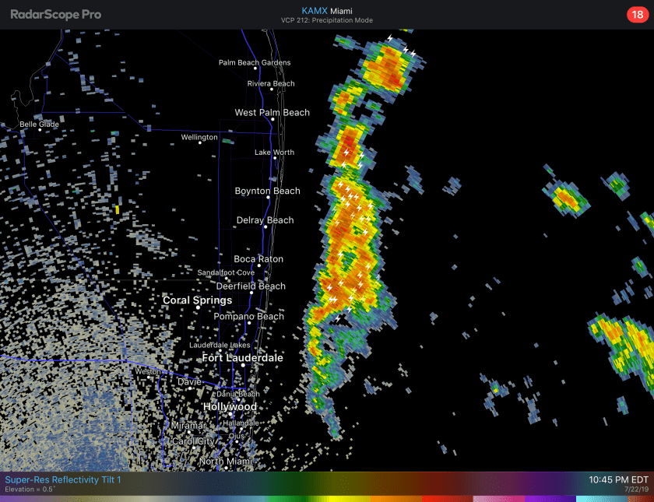Viewport: 654px width, 502px height.
Task: Click the topmost lightning icon on the northern storm
Action: tap(390, 37)
